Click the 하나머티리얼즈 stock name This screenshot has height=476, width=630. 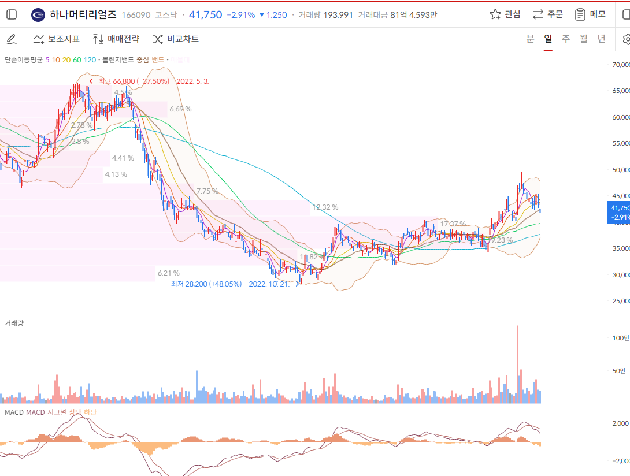(x=83, y=14)
